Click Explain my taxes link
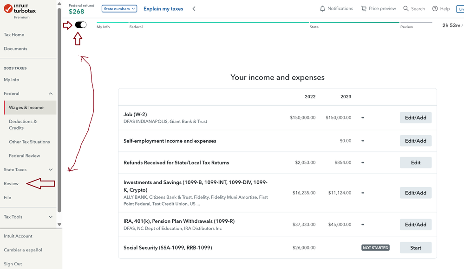Image resolution: width=464 pixels, height=269 pixels. pyautogui.click(x=163, y=9)
